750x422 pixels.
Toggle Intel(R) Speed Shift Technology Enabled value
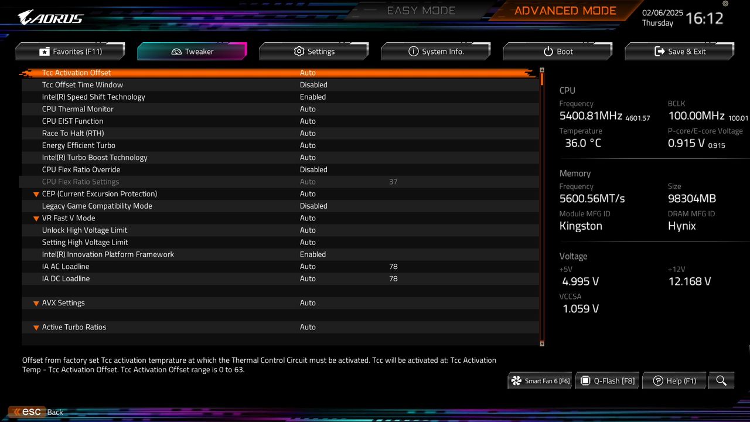[313, 97]
